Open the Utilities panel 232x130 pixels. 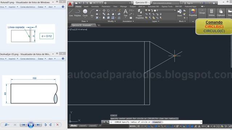coord(212,13)
